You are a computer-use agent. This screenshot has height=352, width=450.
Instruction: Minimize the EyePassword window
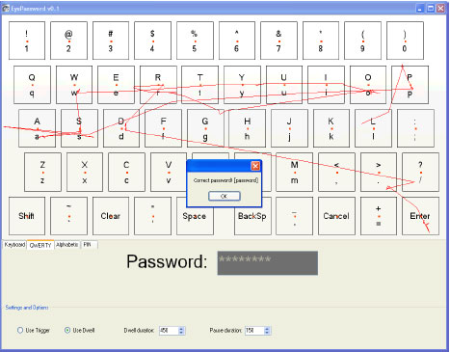420,9
